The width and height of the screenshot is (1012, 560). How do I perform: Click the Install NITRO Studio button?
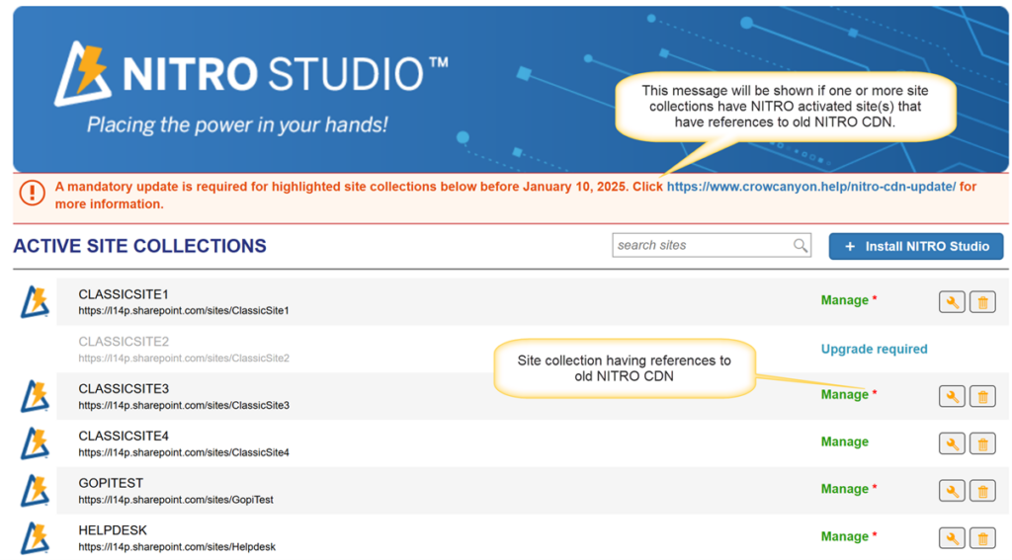point(915,246)
